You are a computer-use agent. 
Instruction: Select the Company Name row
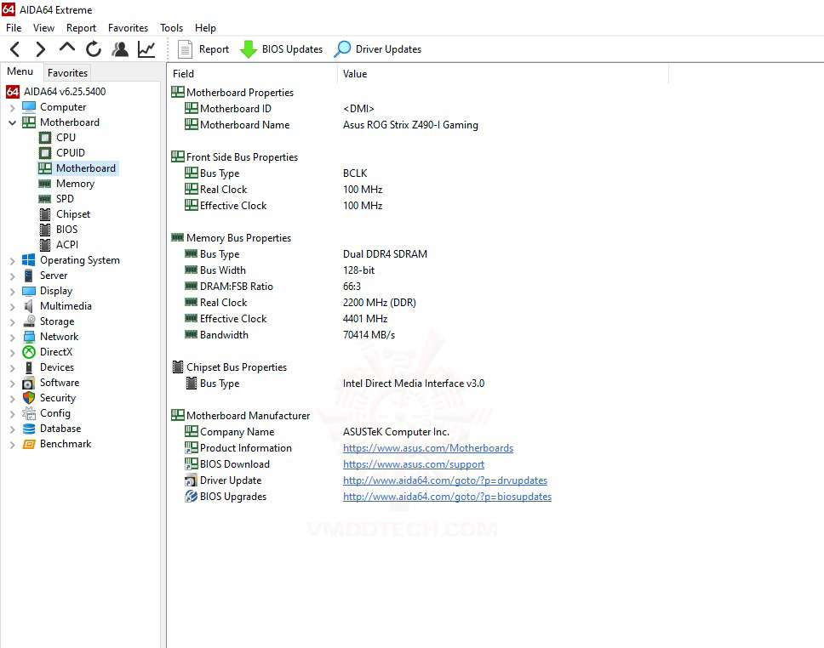pyautogui.click(x=317, y=432)
